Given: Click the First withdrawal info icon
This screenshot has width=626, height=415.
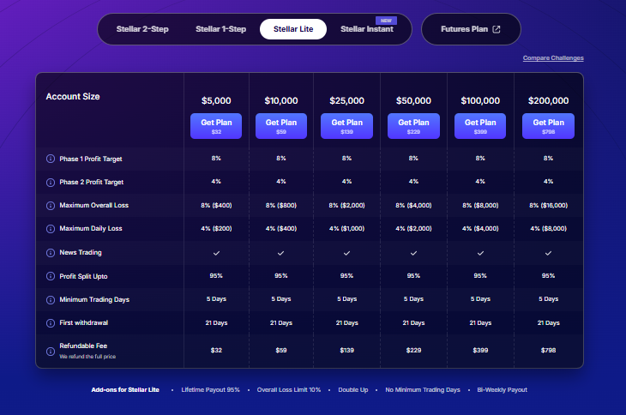Looking at the screenshot, I should tap(50, 322).
